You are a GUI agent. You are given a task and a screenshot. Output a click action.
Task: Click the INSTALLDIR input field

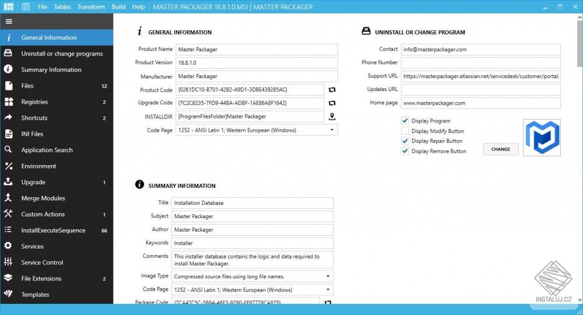[x=250, y=117]
